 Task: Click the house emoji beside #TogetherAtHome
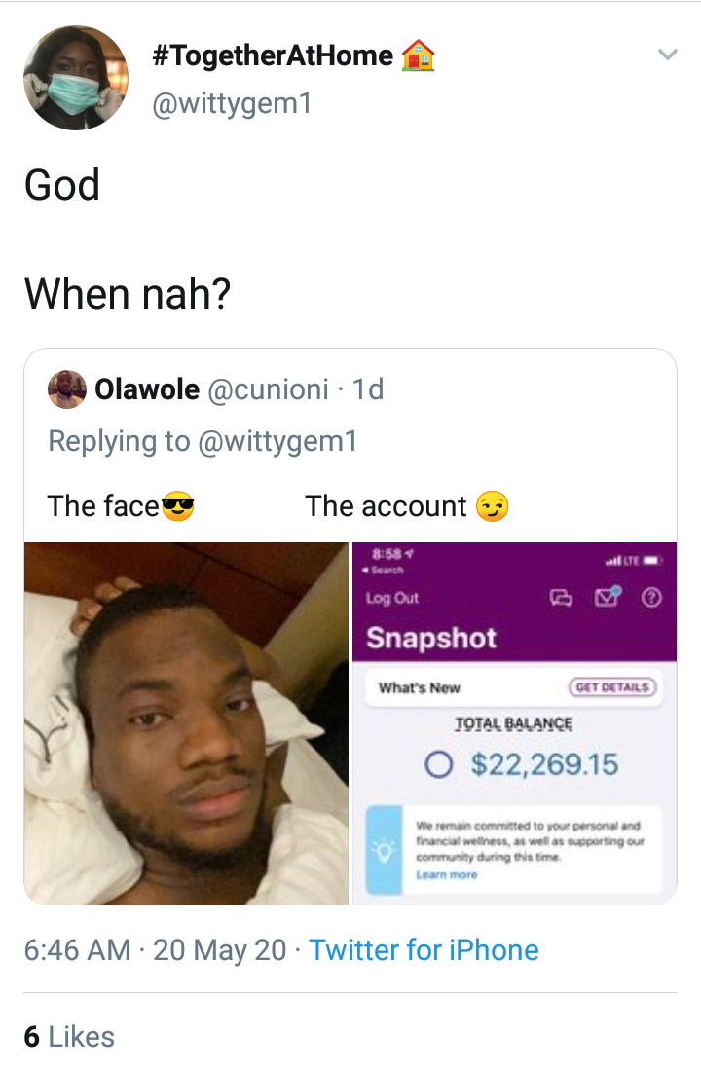click(x=418, y=57)
